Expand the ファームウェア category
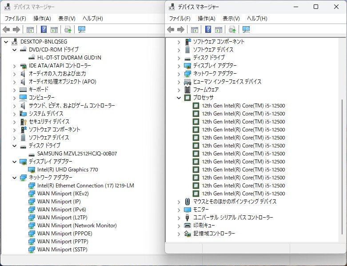347x266 pixels. 179,90
